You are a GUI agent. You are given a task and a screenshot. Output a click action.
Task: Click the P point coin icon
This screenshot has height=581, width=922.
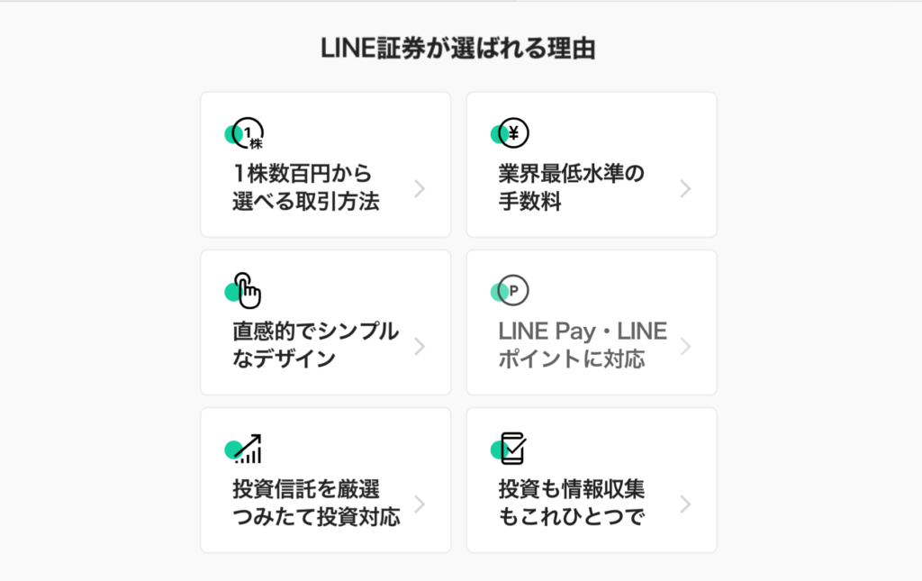pos(510,290)
